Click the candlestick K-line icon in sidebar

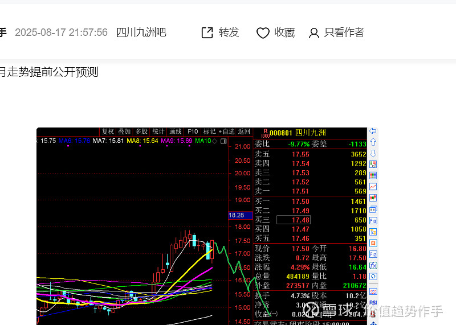pos(373,198)
